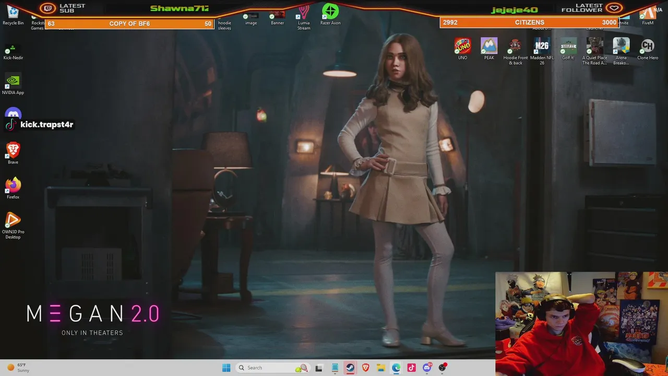Screen dimensions: 668x376
Task: Launch the Clone Hero icon
Action: 648,49
